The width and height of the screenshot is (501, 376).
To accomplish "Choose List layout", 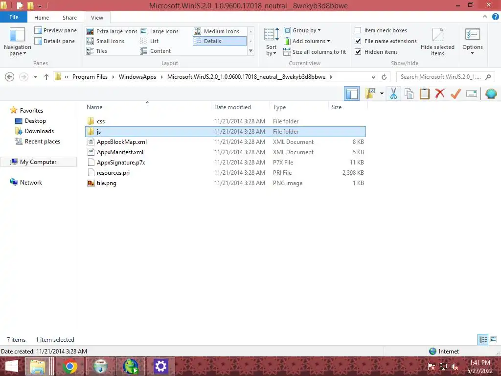I will (x=149, y=41).
